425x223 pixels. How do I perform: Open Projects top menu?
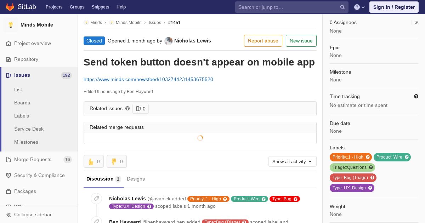[54, 7]
